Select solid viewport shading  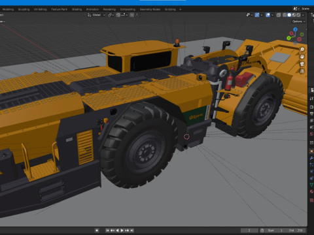click(289, 15)
